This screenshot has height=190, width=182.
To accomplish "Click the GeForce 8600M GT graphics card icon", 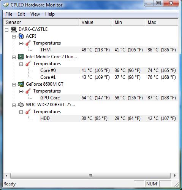I will (x=21, y=84).
